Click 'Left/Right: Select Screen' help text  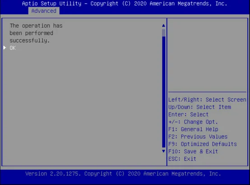207,100
